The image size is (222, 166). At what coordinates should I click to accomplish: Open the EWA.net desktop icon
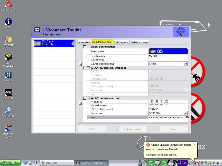pos(8,94)
